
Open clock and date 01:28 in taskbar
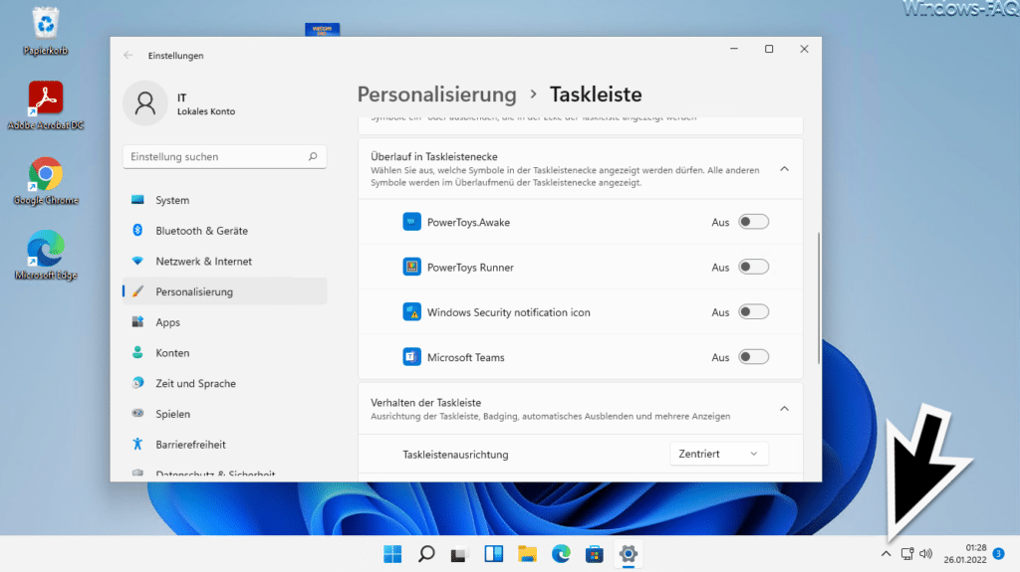pos(965,554)
